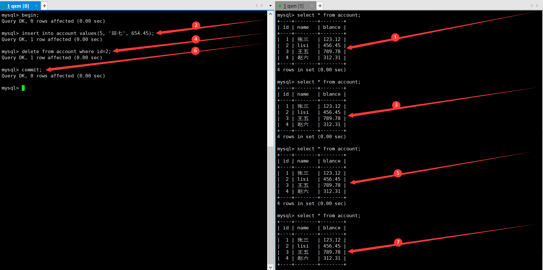Click the 'Query OK, 0 rows affected' line under commit
Viewport: 543px width, 270px height.
pos(53,76)
